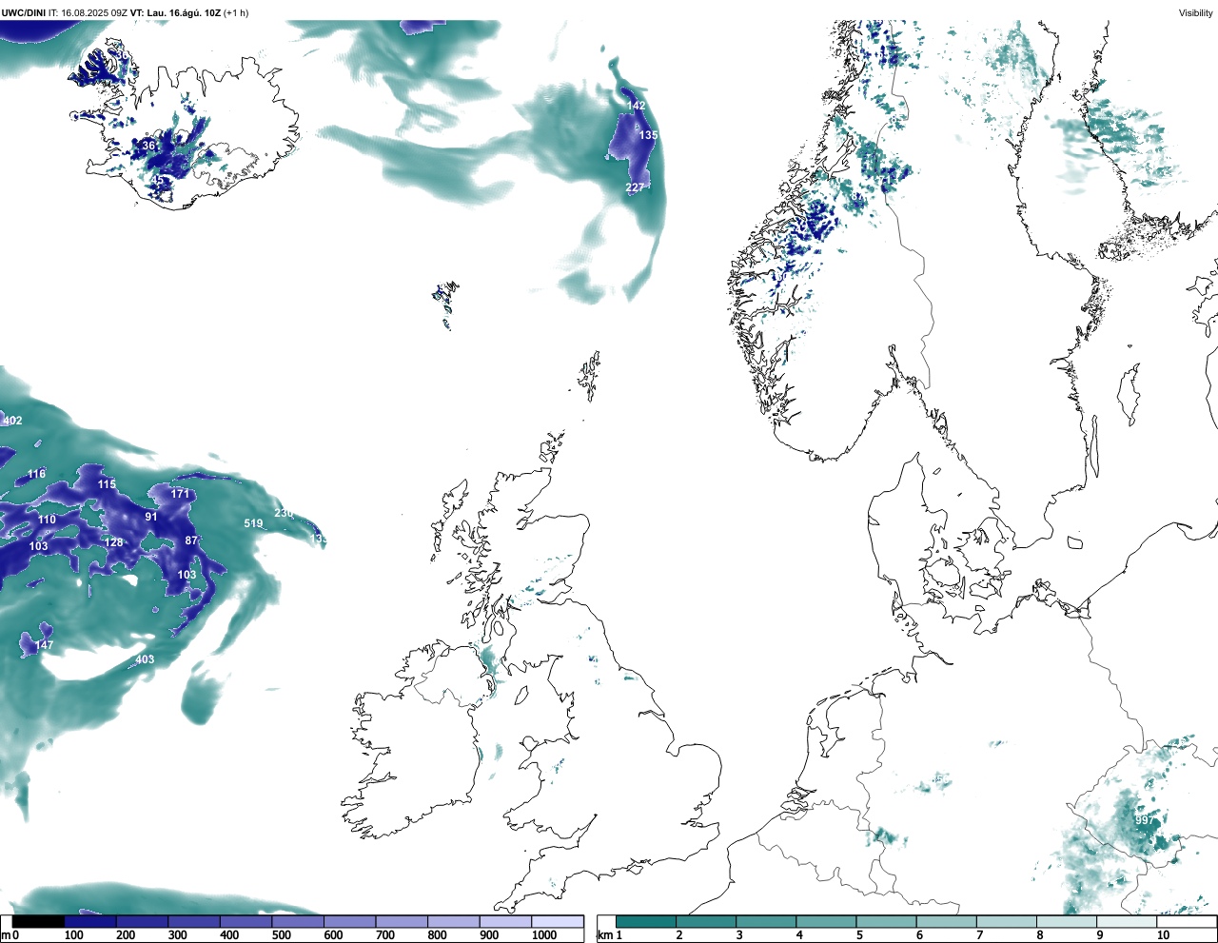Pick the 500–600 m purple legend swatch
The height and width of the screenshot is (943, 1218).
[297, 921]
